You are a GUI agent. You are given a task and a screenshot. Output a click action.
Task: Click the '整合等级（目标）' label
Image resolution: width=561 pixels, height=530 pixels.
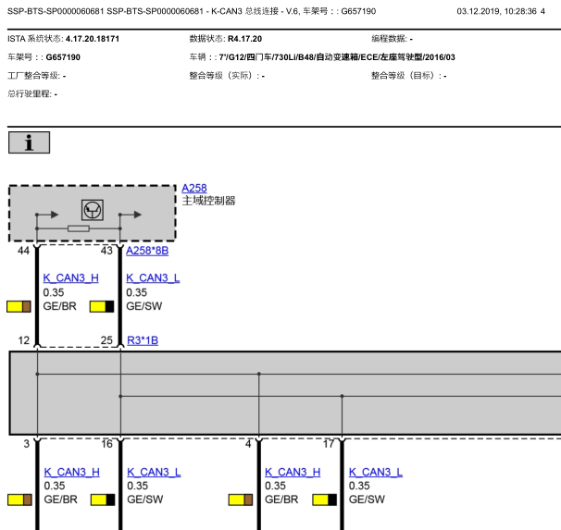(405, 76)
